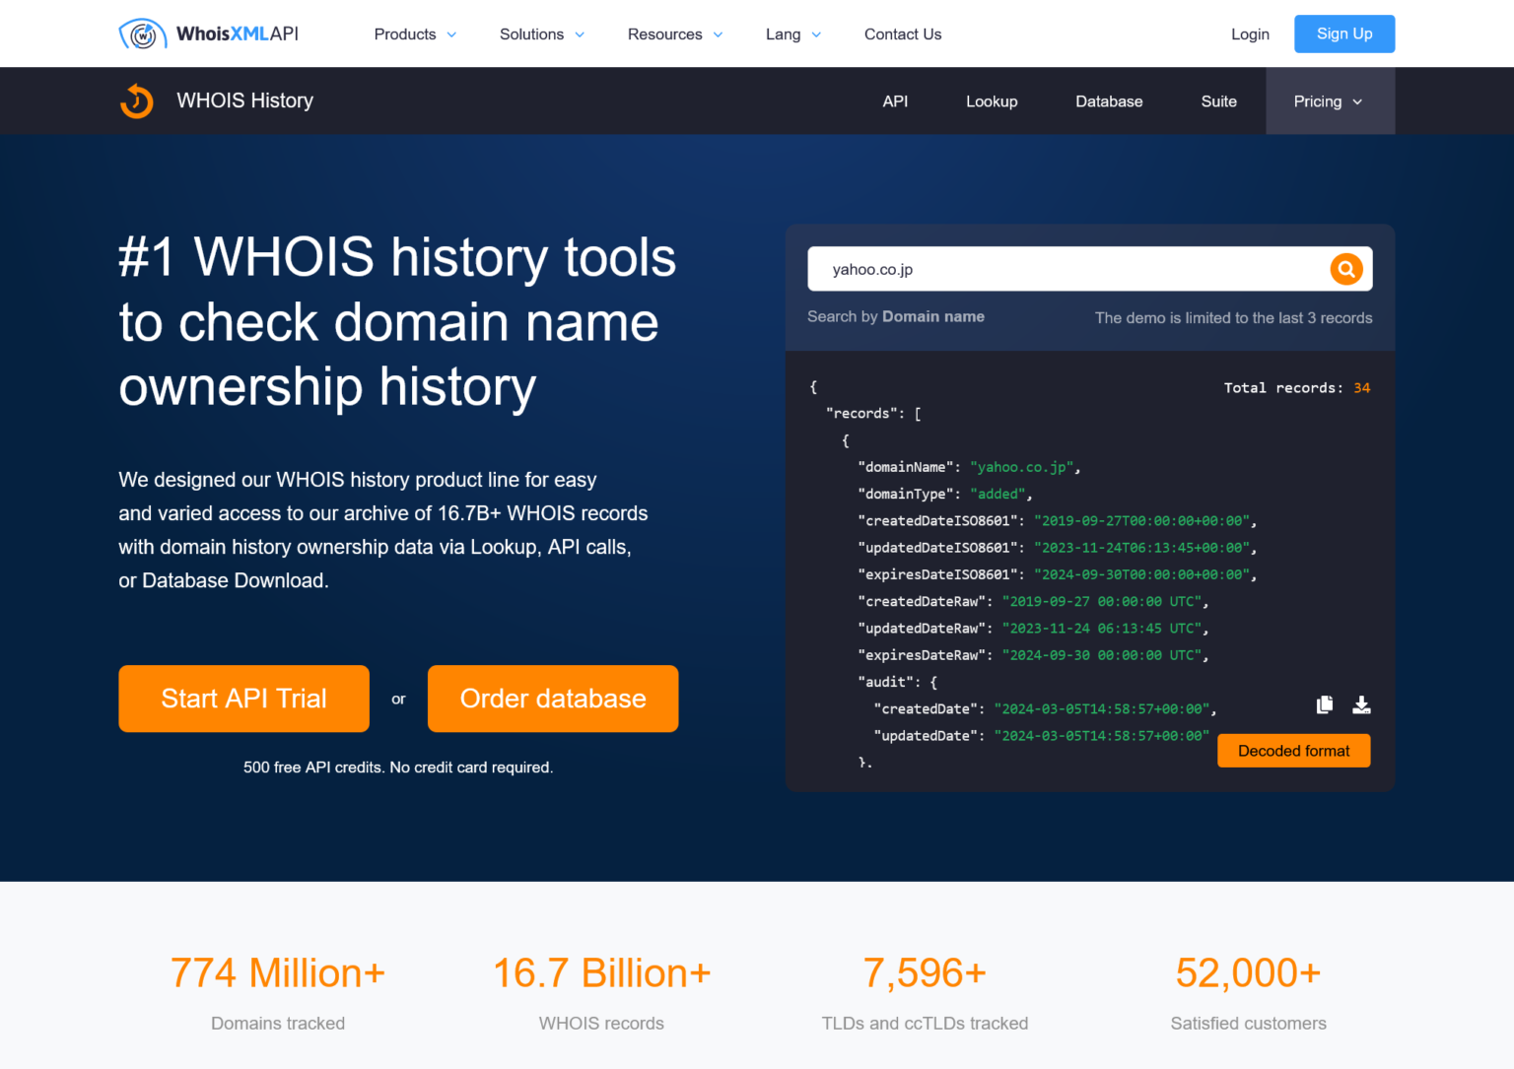Expand the Pricing dropdown in the sub-navigation
This screenshot has height=1069, width=1514.
tap(1328, 100)
